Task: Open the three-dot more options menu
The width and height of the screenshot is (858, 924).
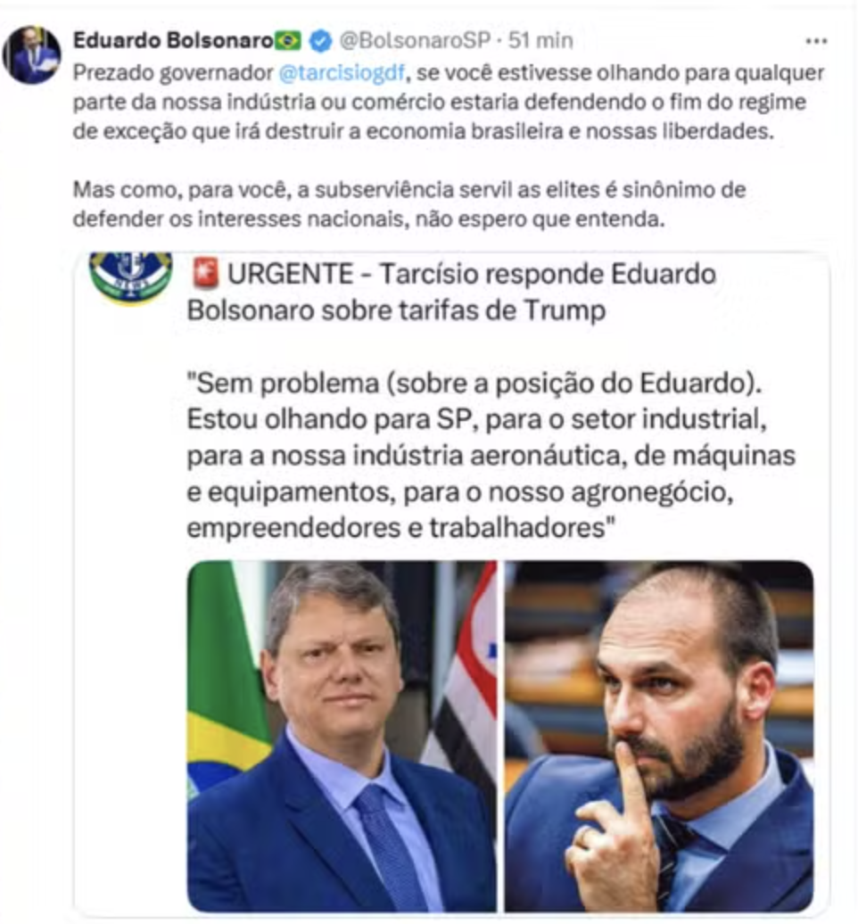Action: click(816, 41)
